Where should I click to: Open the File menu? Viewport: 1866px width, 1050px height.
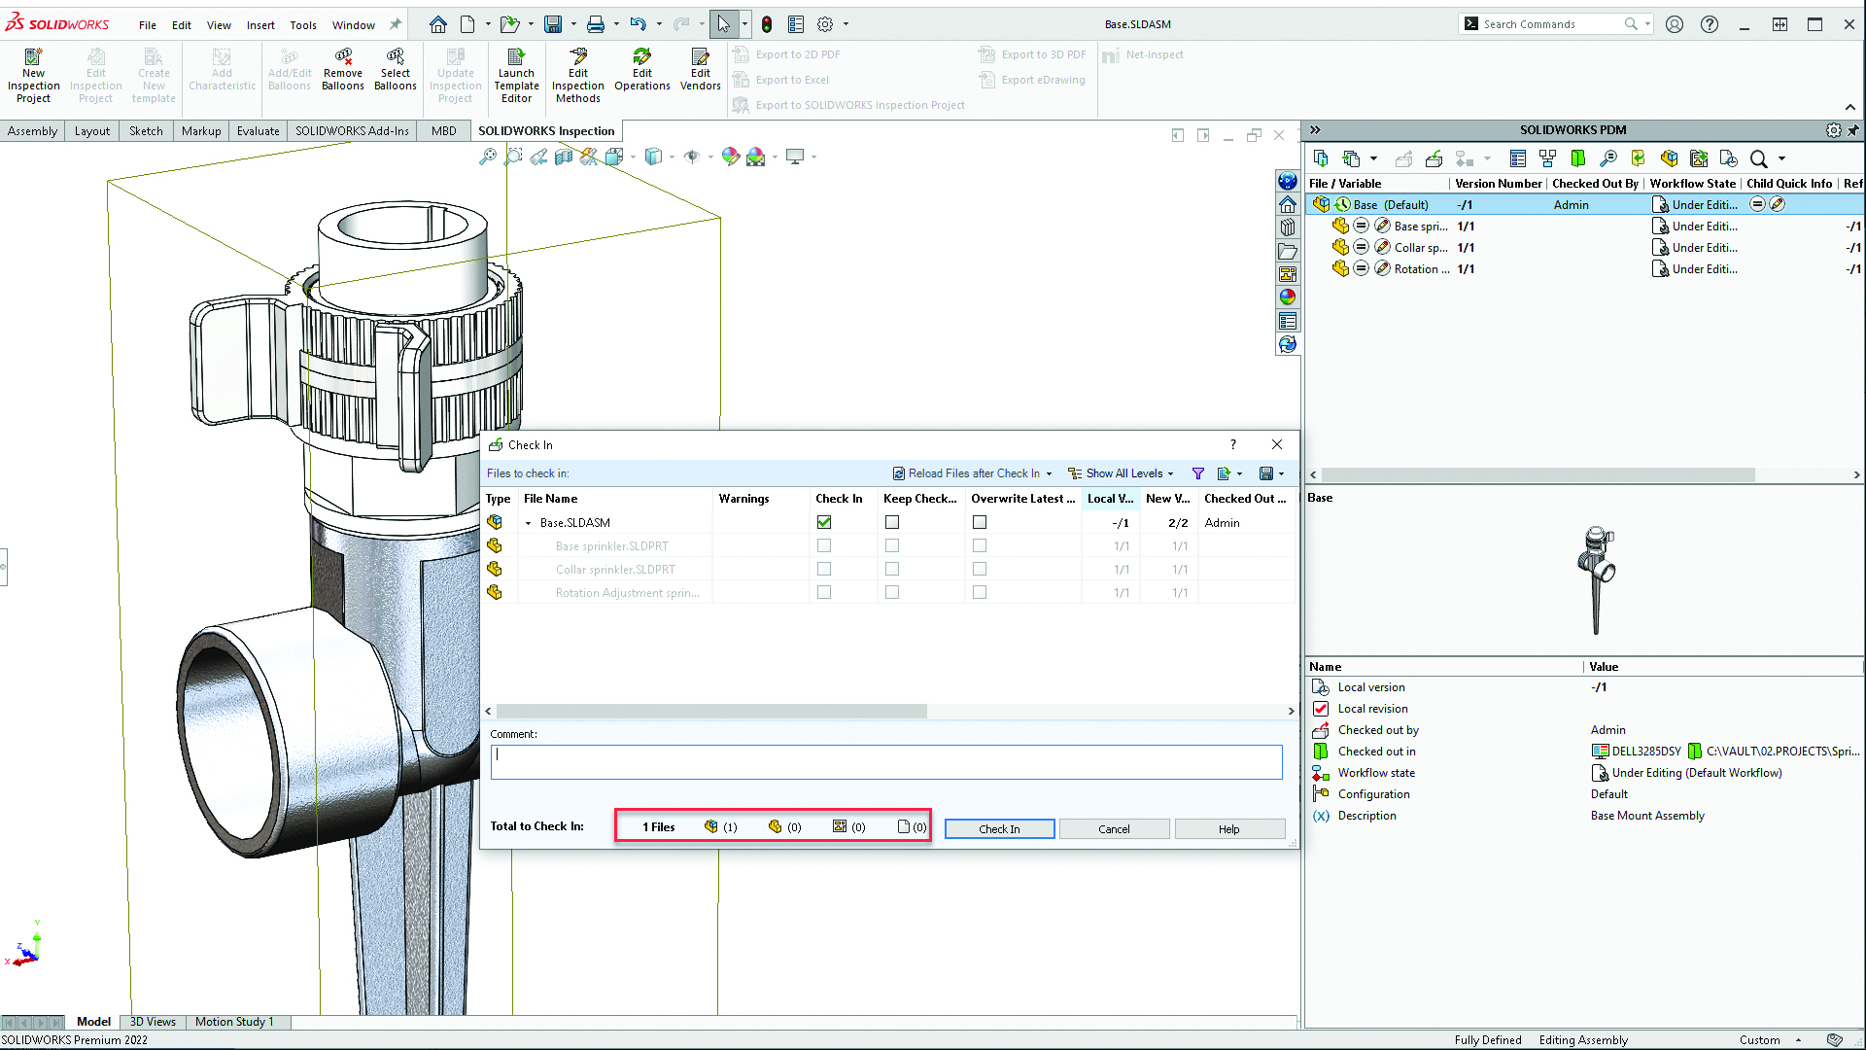[147, 25]
